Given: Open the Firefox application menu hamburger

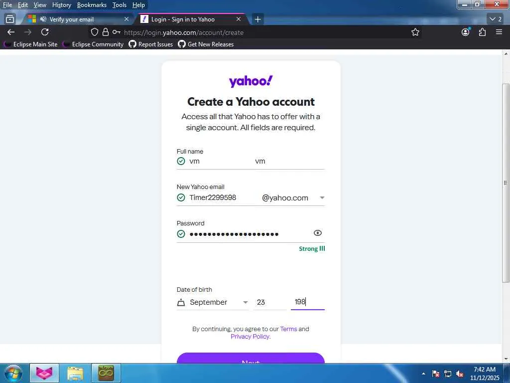Looking at the screenshot, I should [x=499, y=32].
